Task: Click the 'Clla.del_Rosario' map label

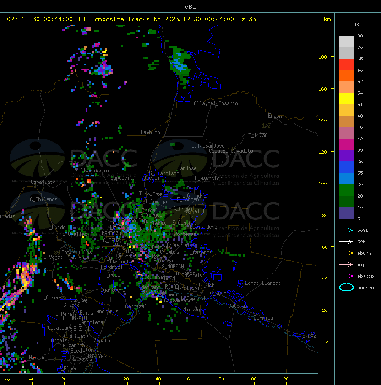Action: (216, 103)
